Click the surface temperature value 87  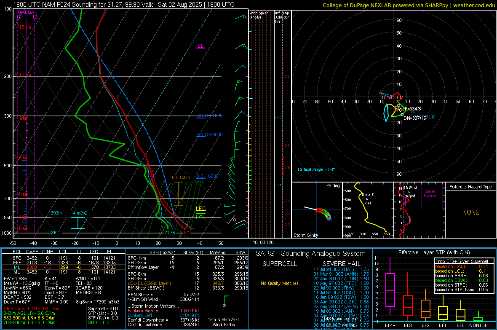click(186, 233)
